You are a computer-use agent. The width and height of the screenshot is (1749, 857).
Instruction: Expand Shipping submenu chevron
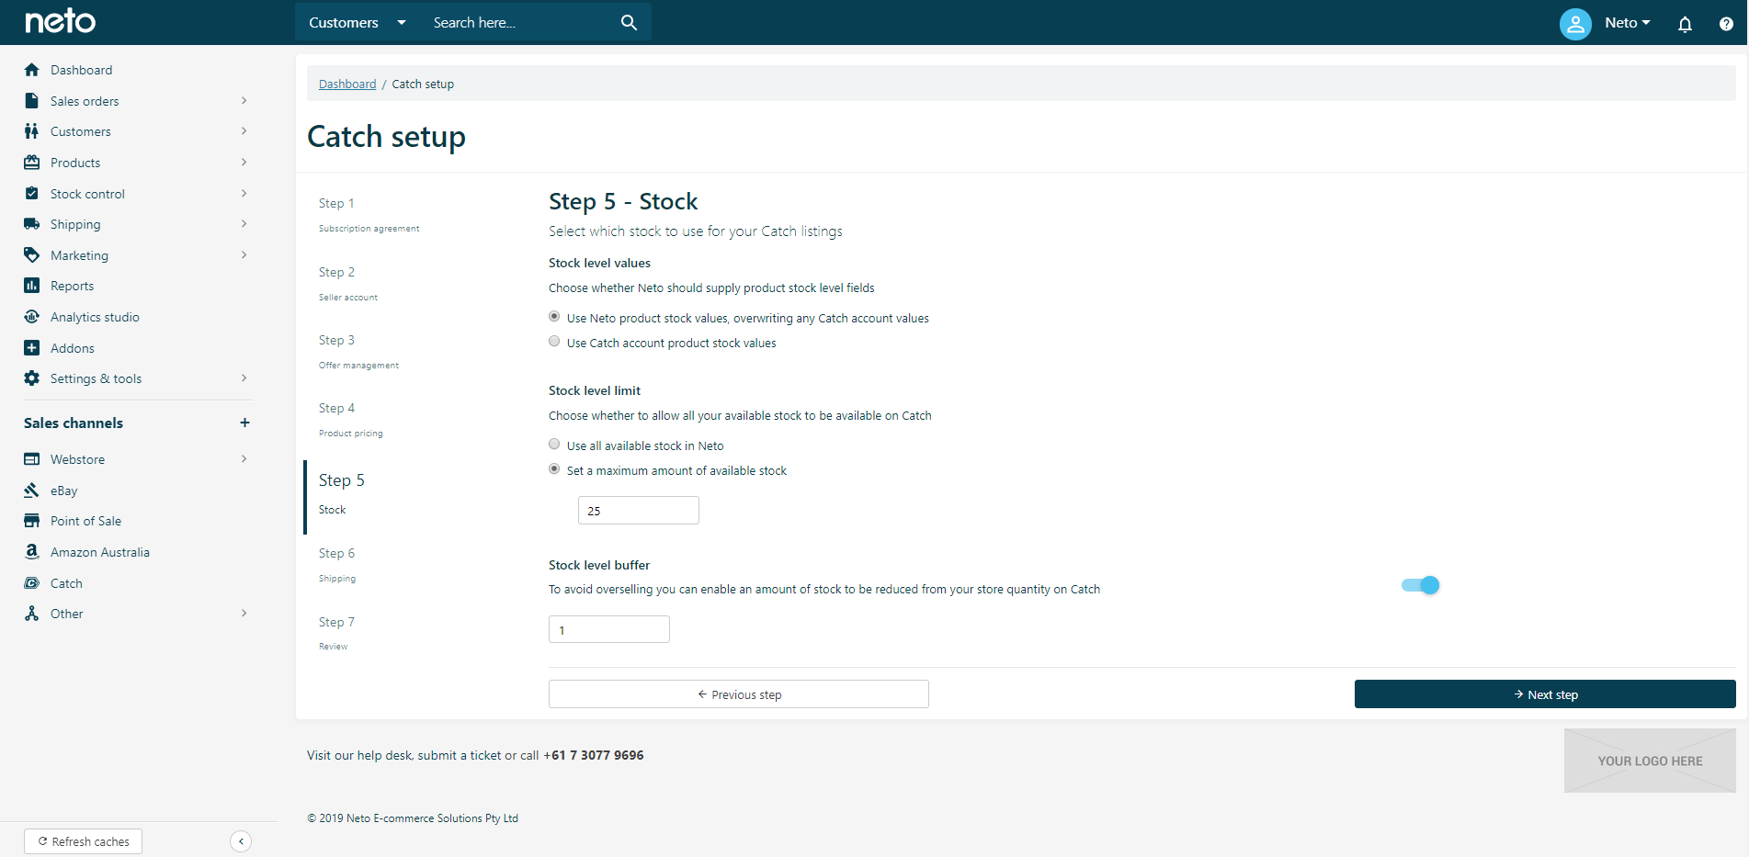click(x=244, y=224)
